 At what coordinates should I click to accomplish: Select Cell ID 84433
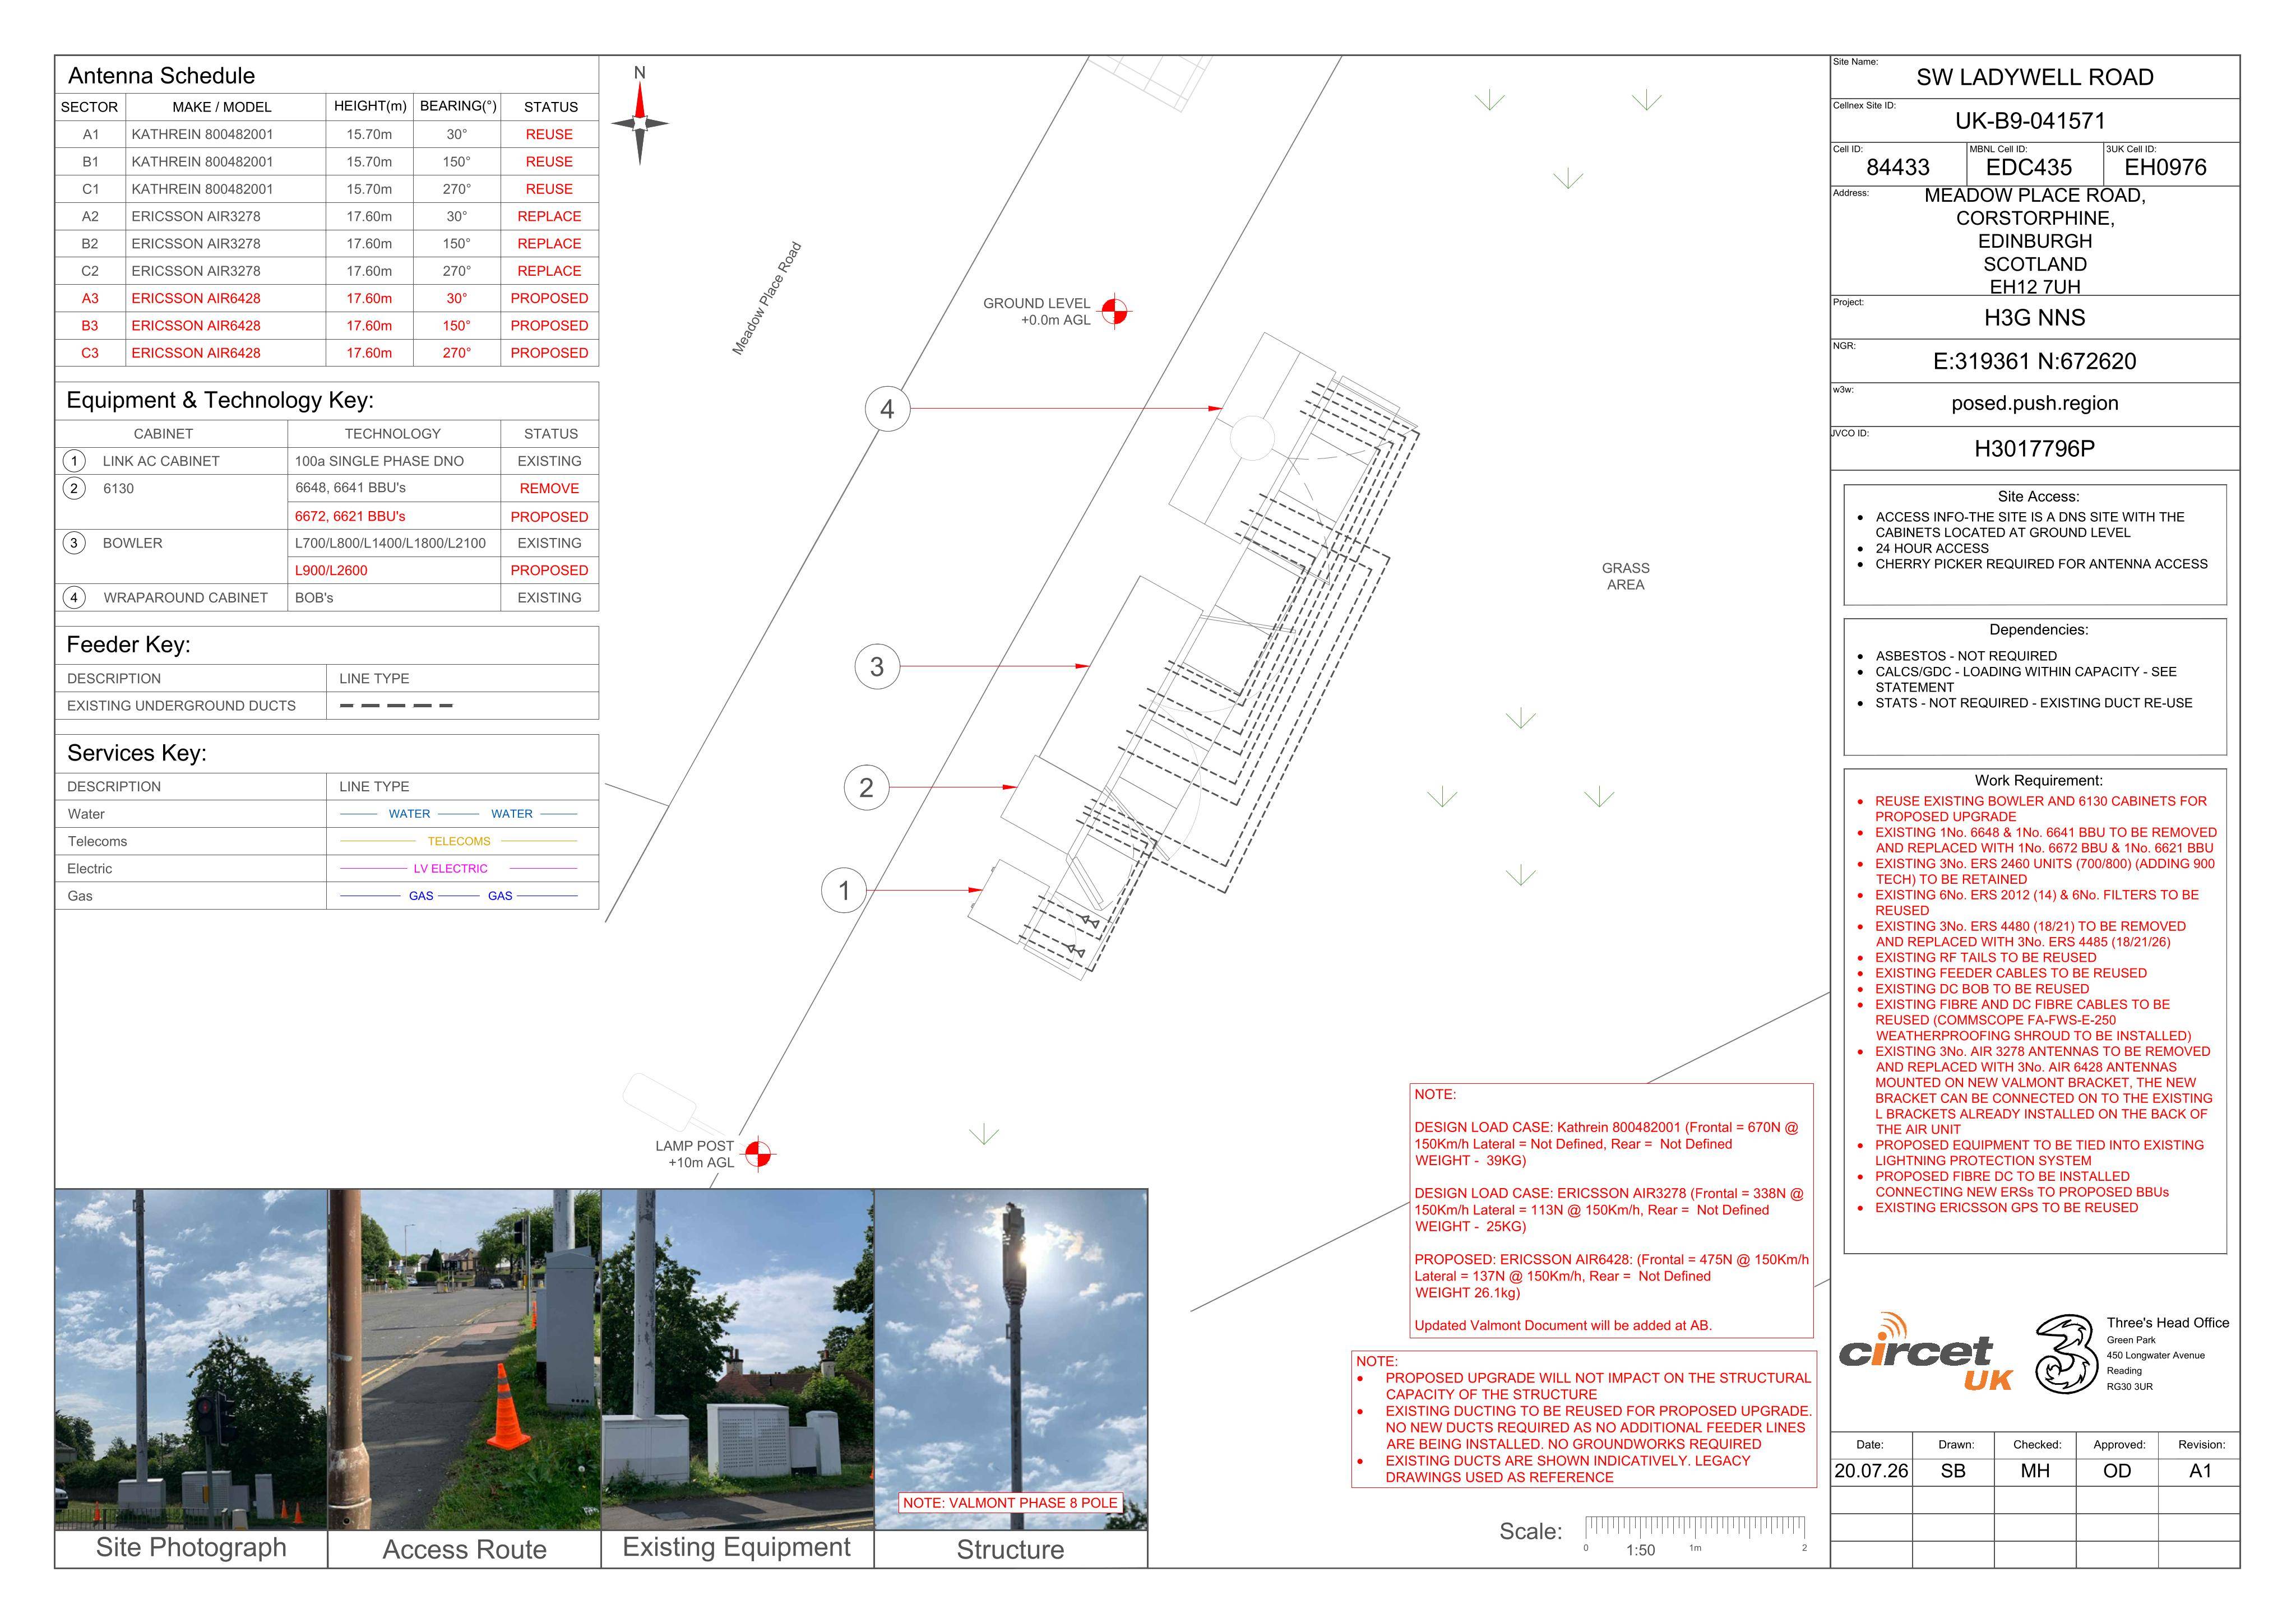pyautogui.click(x=1898, y=168)
